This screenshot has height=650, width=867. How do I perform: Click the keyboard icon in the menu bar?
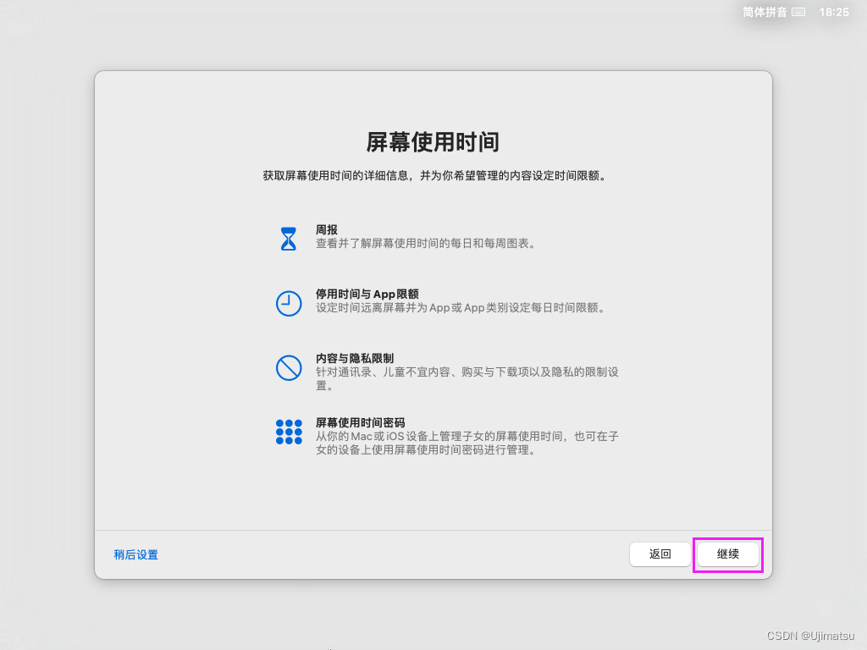coord(798,12)
